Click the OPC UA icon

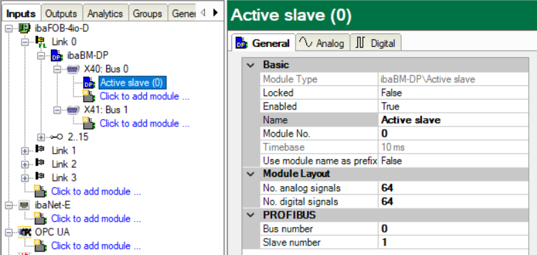pyautogui.click(x=25, y=232)
